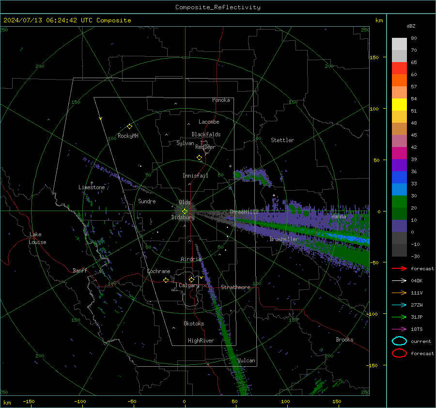The height and width of the screenshot is (408, 436).
Task: Click the 150 tick label on right axis
Action: pyautogui.click(x=374, y=57)
